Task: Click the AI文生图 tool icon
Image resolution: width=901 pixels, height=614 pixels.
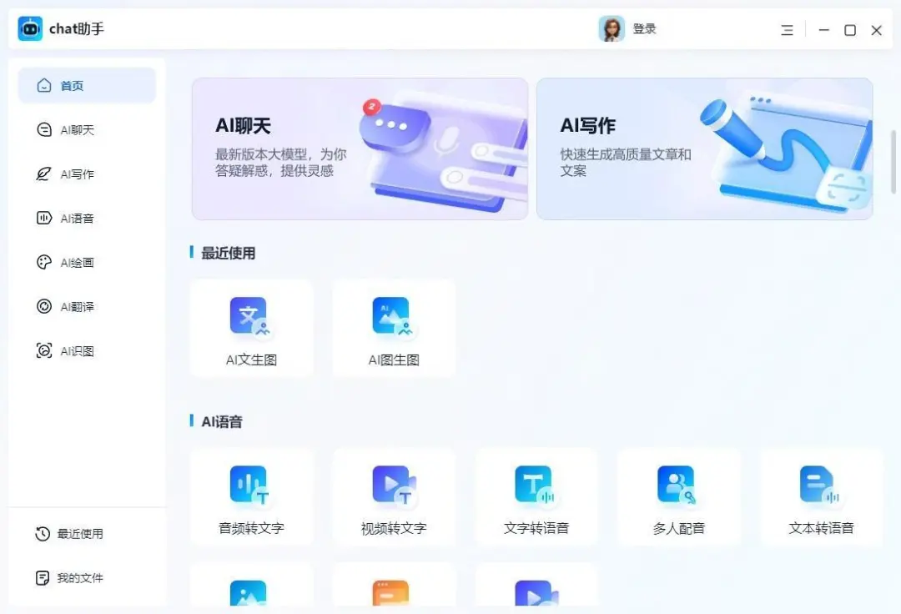Action: (251, 317)
